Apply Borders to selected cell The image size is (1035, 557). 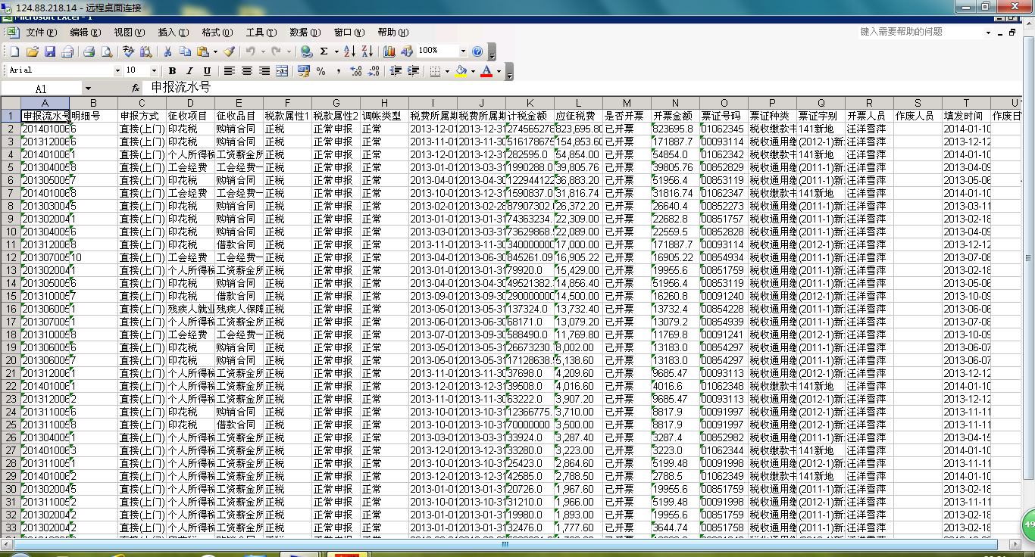pyautogui.click(x=434, y=71)
